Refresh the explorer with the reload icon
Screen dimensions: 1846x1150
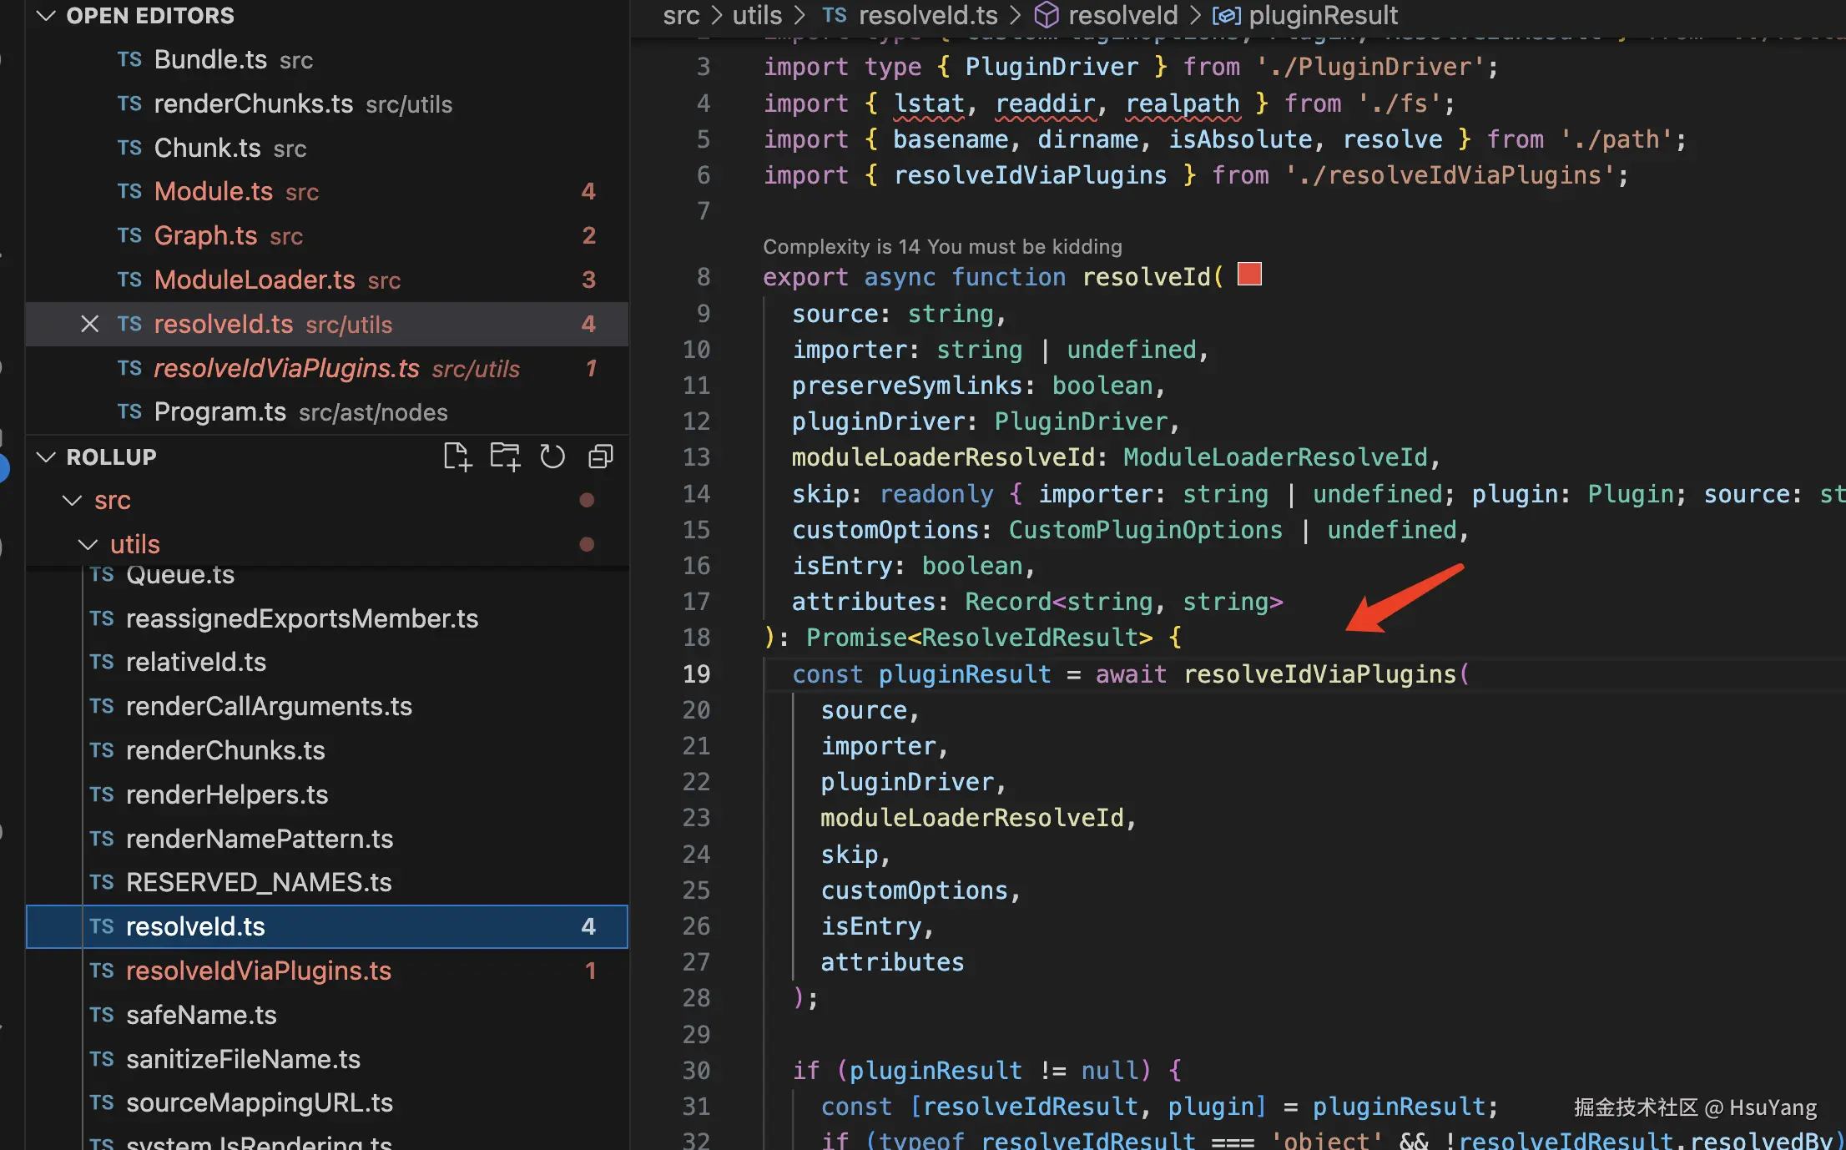coord(552,456)
